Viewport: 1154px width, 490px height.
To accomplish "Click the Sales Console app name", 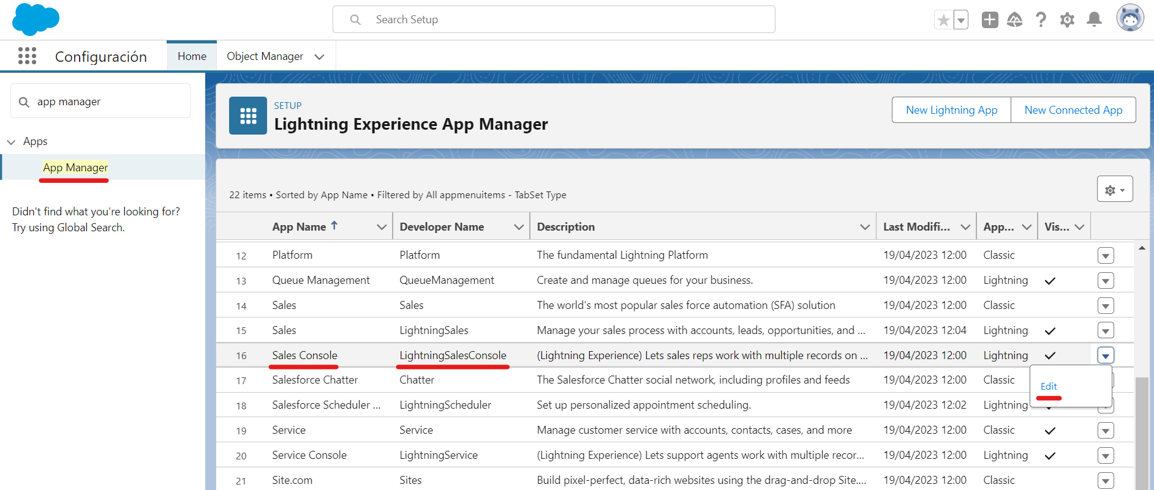I will point(304,355).
